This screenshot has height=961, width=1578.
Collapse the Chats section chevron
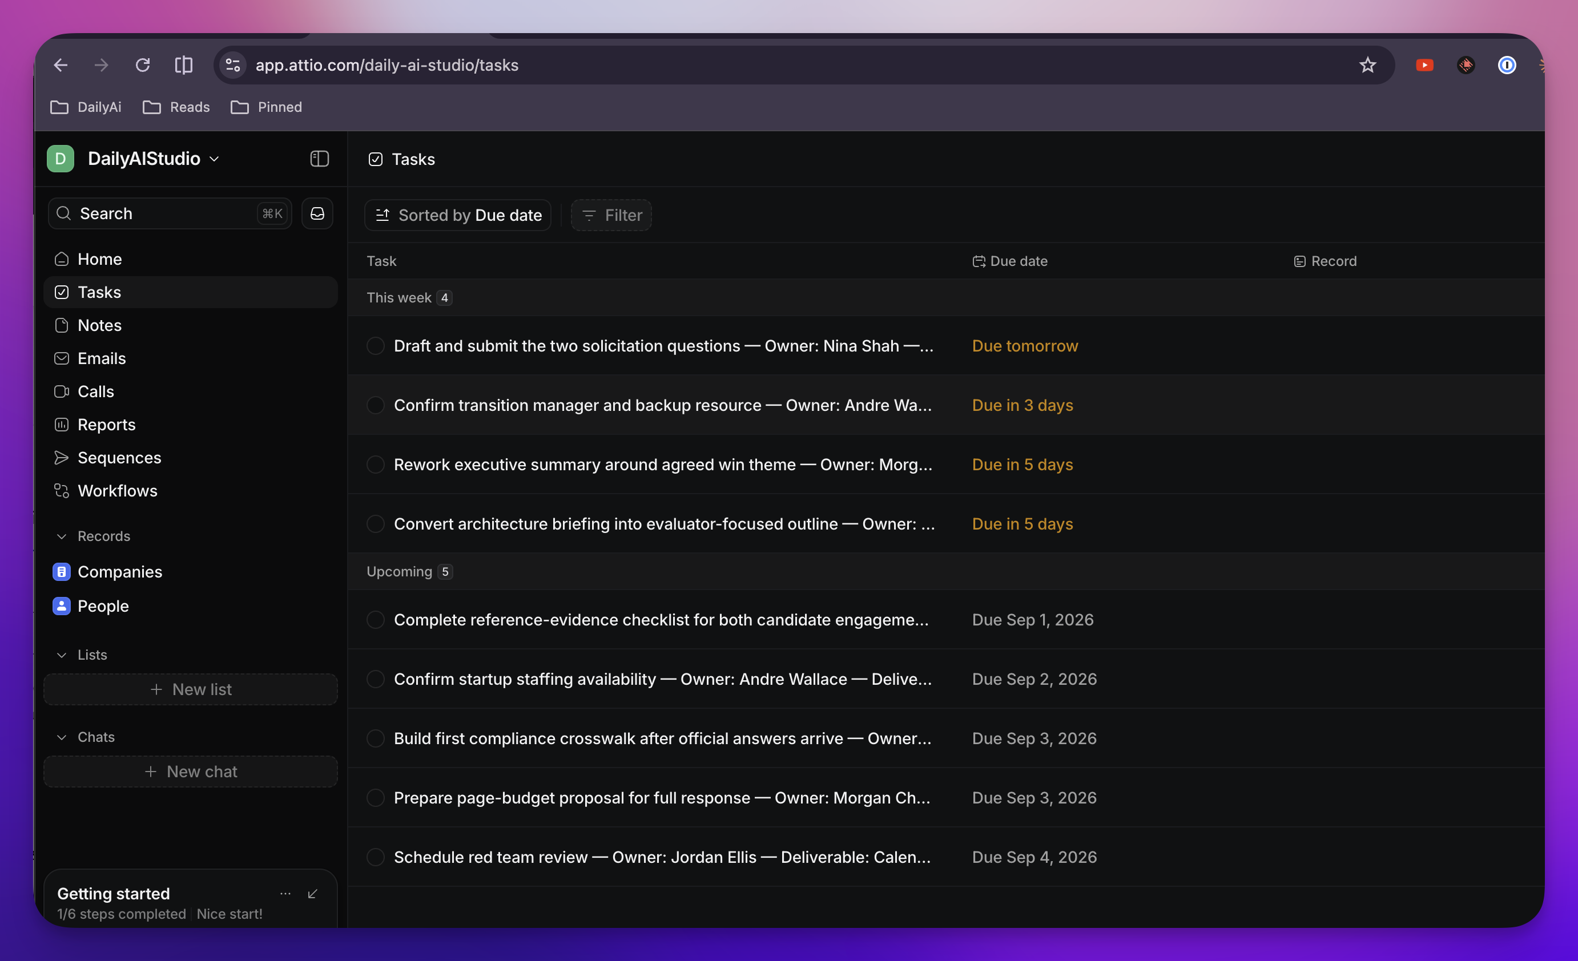[62, 737]
